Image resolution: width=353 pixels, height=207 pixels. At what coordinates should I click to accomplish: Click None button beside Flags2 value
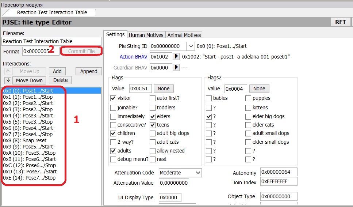pyautogui.click(x=259, y=89)
